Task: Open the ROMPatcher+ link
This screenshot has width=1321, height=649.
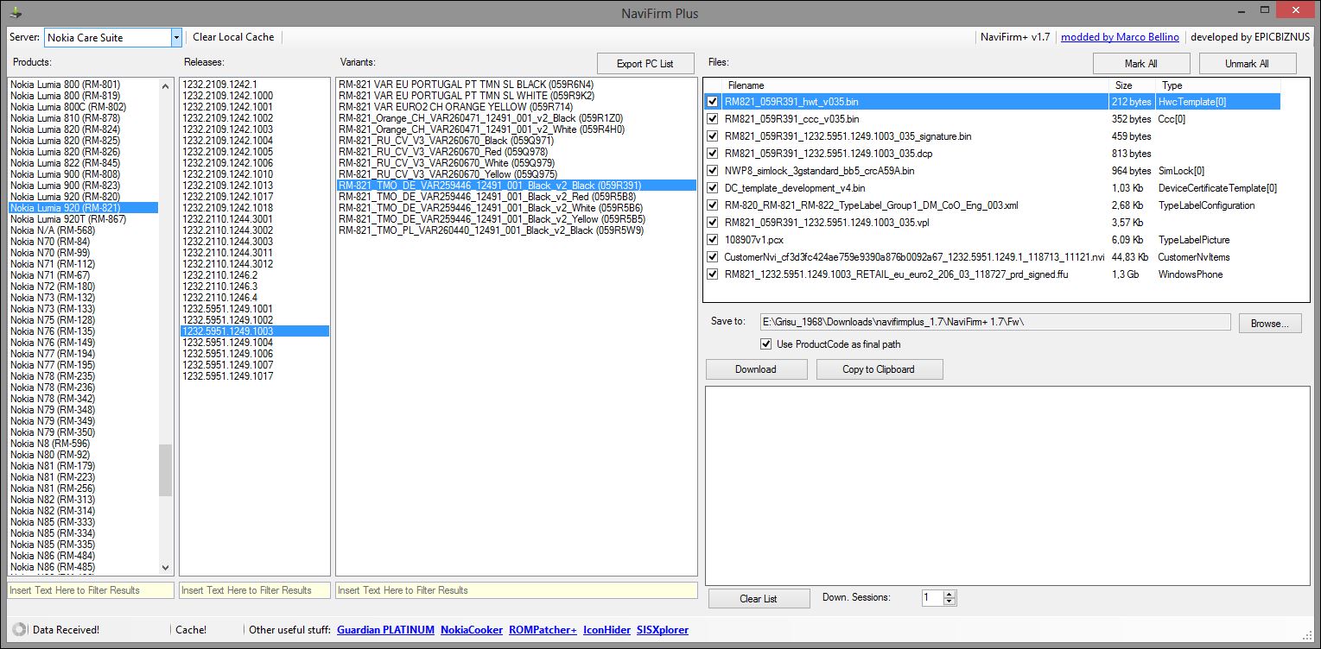Action: [543, 630]
